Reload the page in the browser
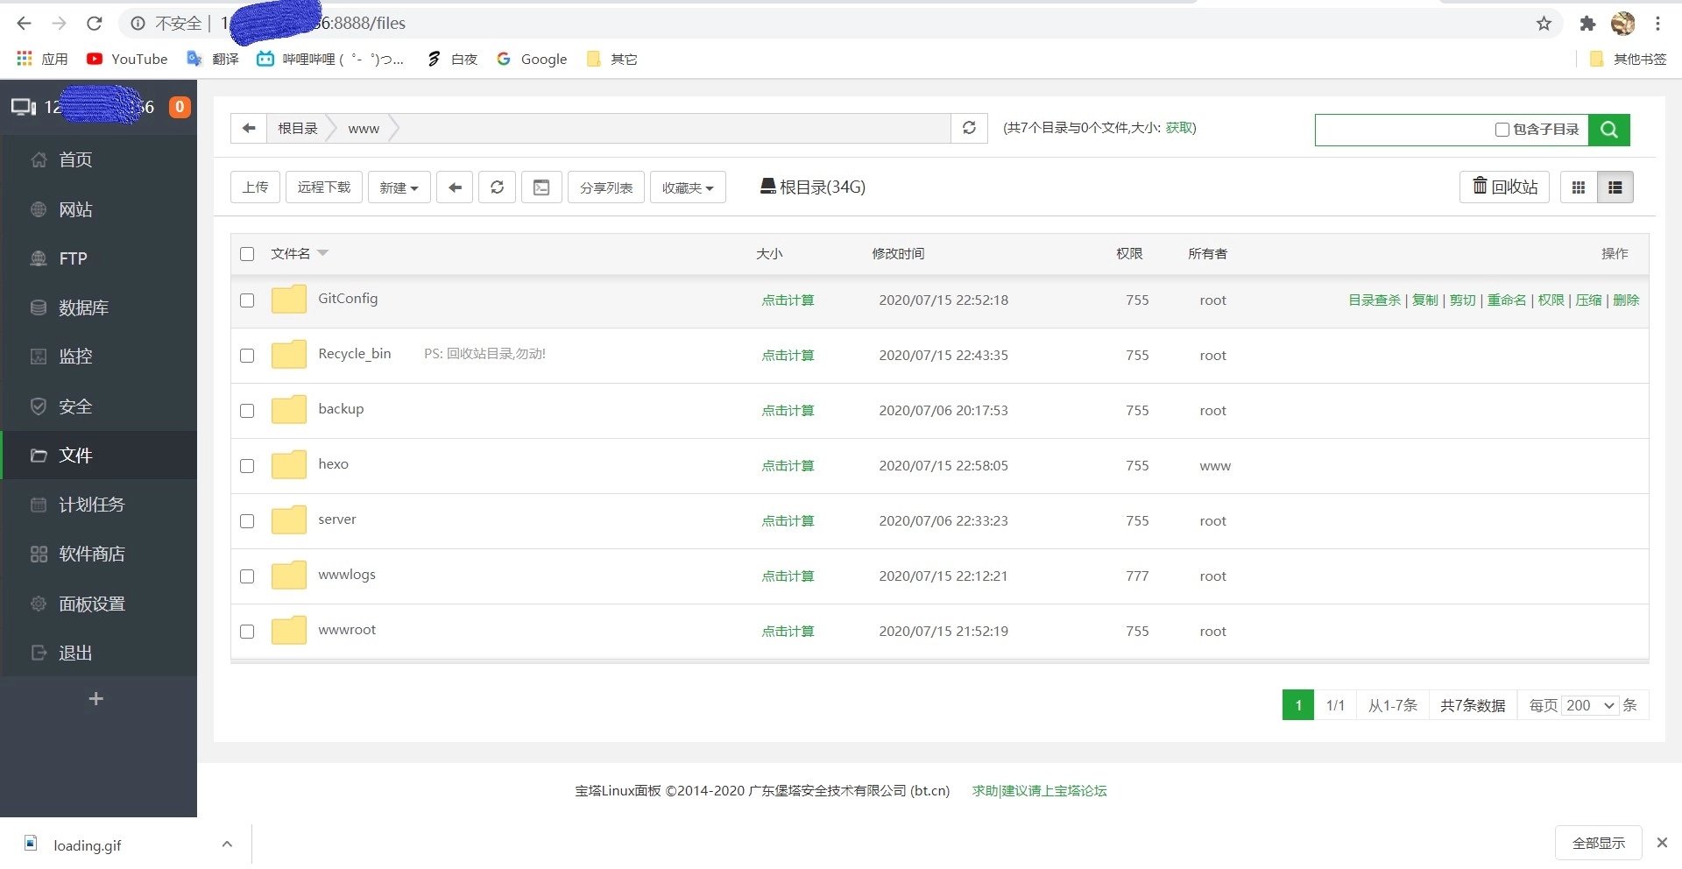Viewport: 1682px width, 869px height. pos(95,24)
